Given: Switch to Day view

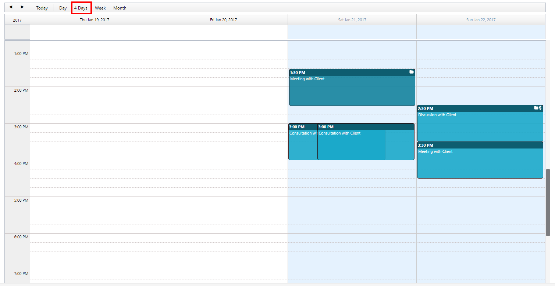Looking at the screenshot, I should [x=63, y=8].
